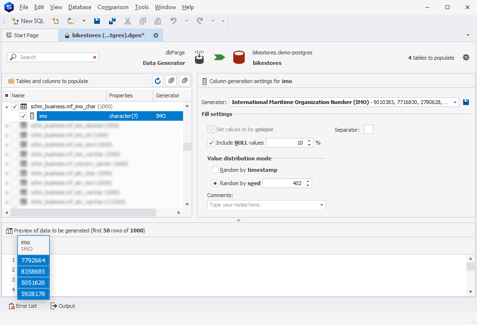Click the new document icon beside New SQL
This screenshot has width=477, height=325.
pyautogui.click(x=55, y=21)
